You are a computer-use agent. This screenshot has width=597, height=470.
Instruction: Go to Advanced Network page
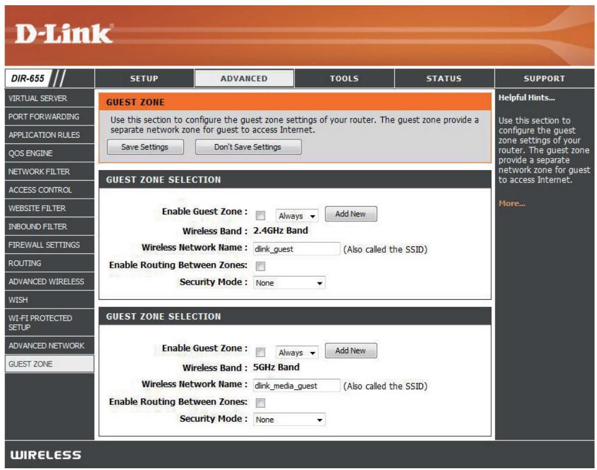[49, 346]
